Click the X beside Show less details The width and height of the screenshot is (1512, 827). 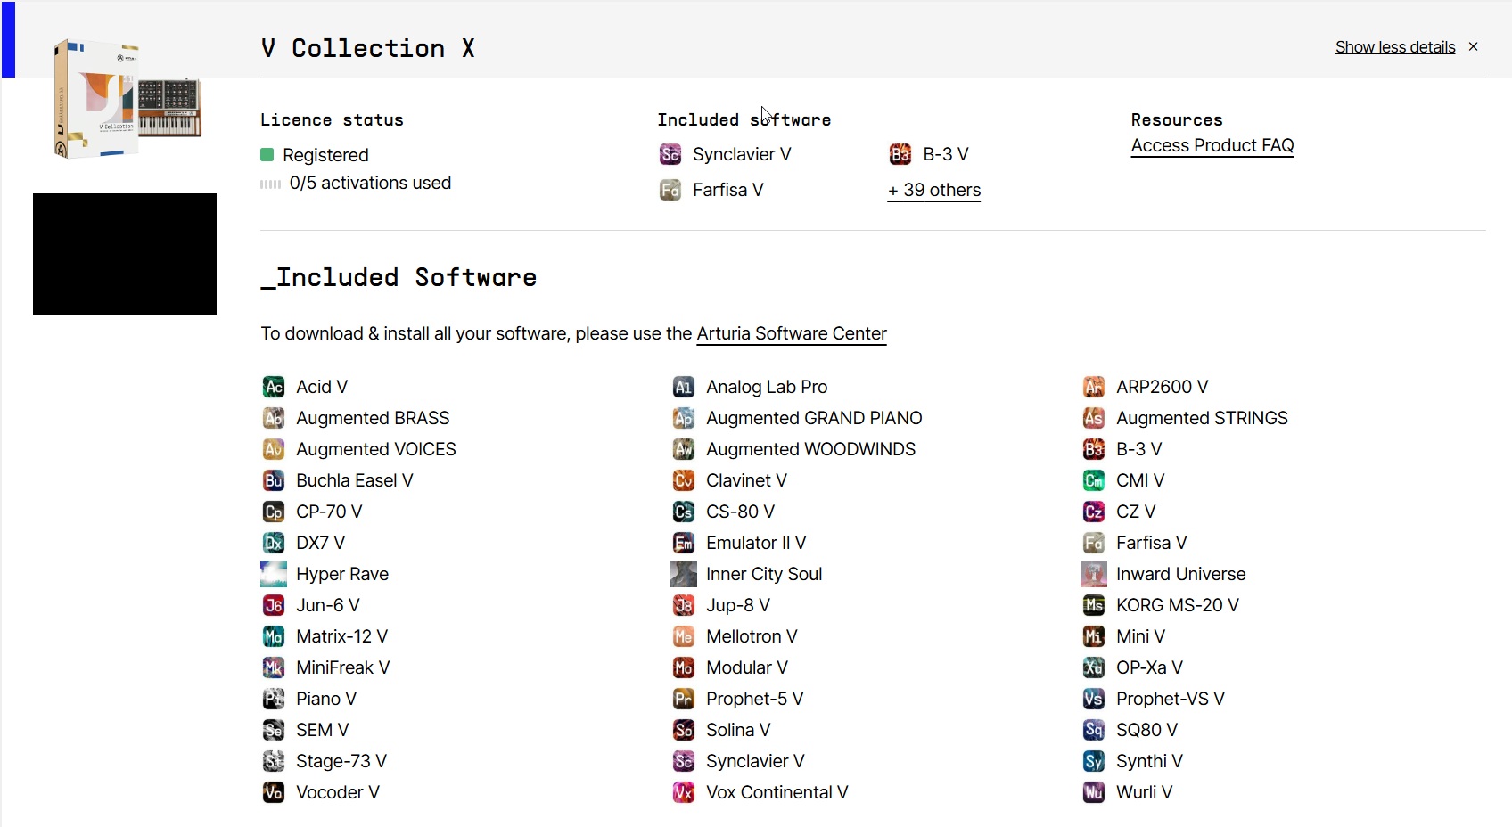pos(1474,46)
